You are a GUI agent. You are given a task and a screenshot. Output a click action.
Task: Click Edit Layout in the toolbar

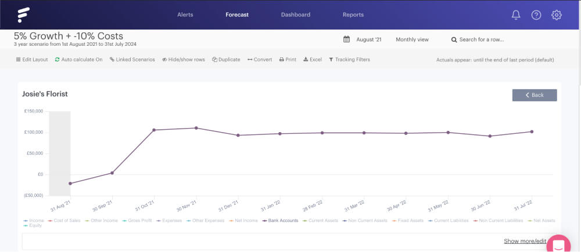click(x=32, y=60)
